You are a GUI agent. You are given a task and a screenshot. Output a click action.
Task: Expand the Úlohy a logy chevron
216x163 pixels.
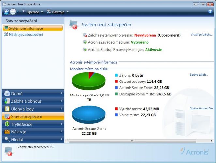tap(61, 109)
